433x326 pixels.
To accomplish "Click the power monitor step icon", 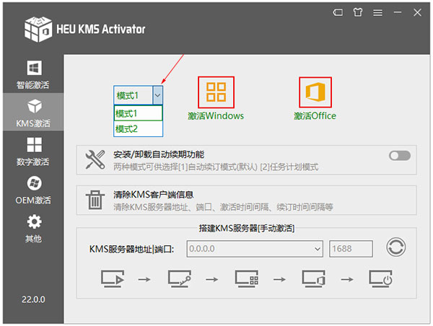I will (380, 278).
